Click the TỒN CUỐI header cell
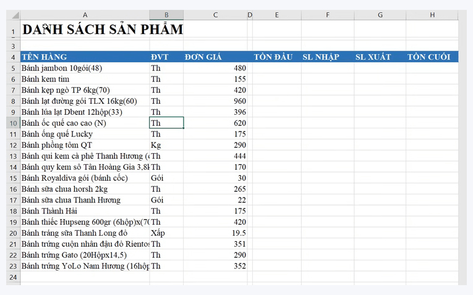 tap(432, 57)
